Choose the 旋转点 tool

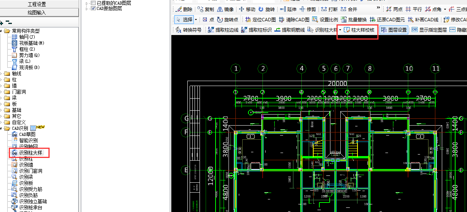click(228, 19)
